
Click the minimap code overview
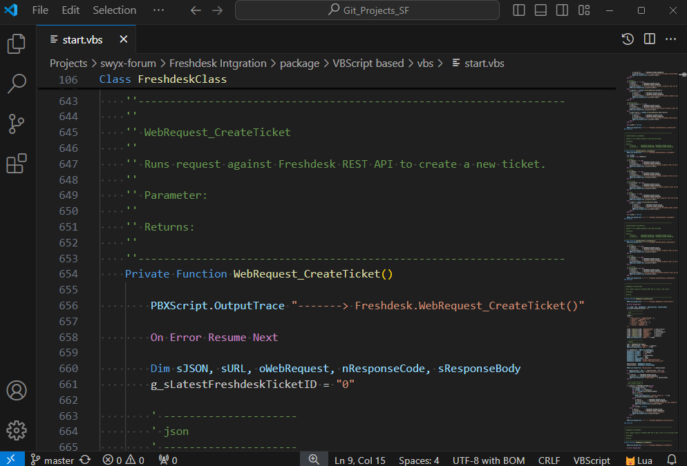[652, 260]
